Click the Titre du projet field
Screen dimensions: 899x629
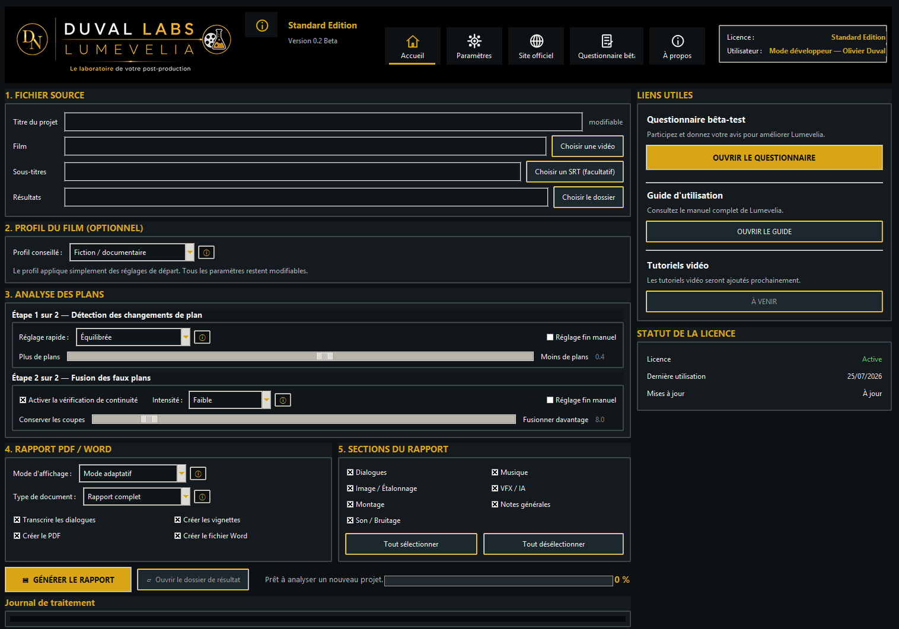tap(323, 122)
